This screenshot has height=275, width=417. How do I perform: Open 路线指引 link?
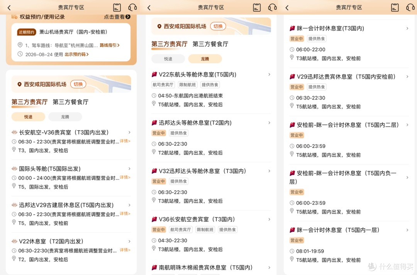pos(110,45)
